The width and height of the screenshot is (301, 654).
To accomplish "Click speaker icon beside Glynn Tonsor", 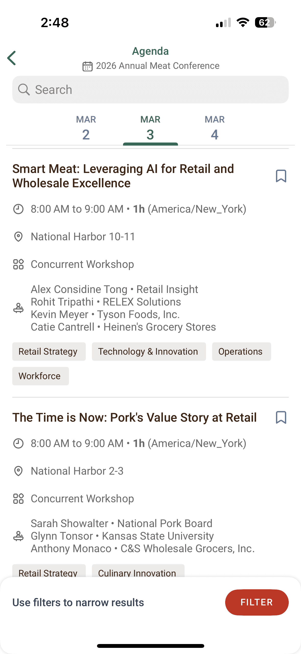I will tap(18, 536).
